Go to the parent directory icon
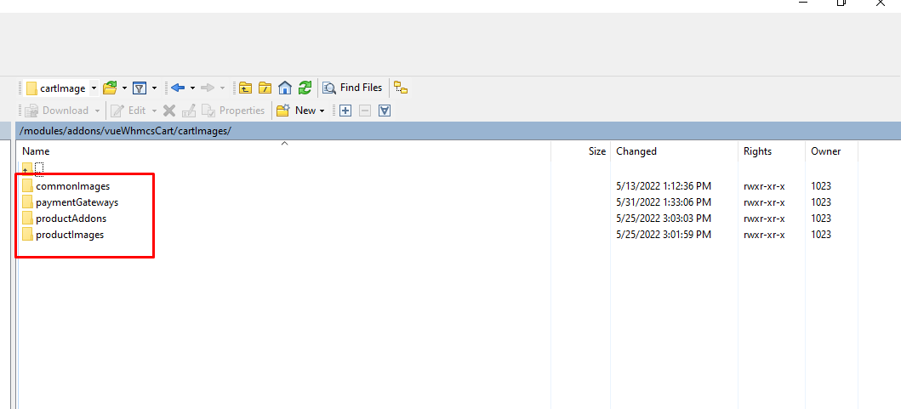901x409 pixels. pyautogui.click(x=245, y=88)
